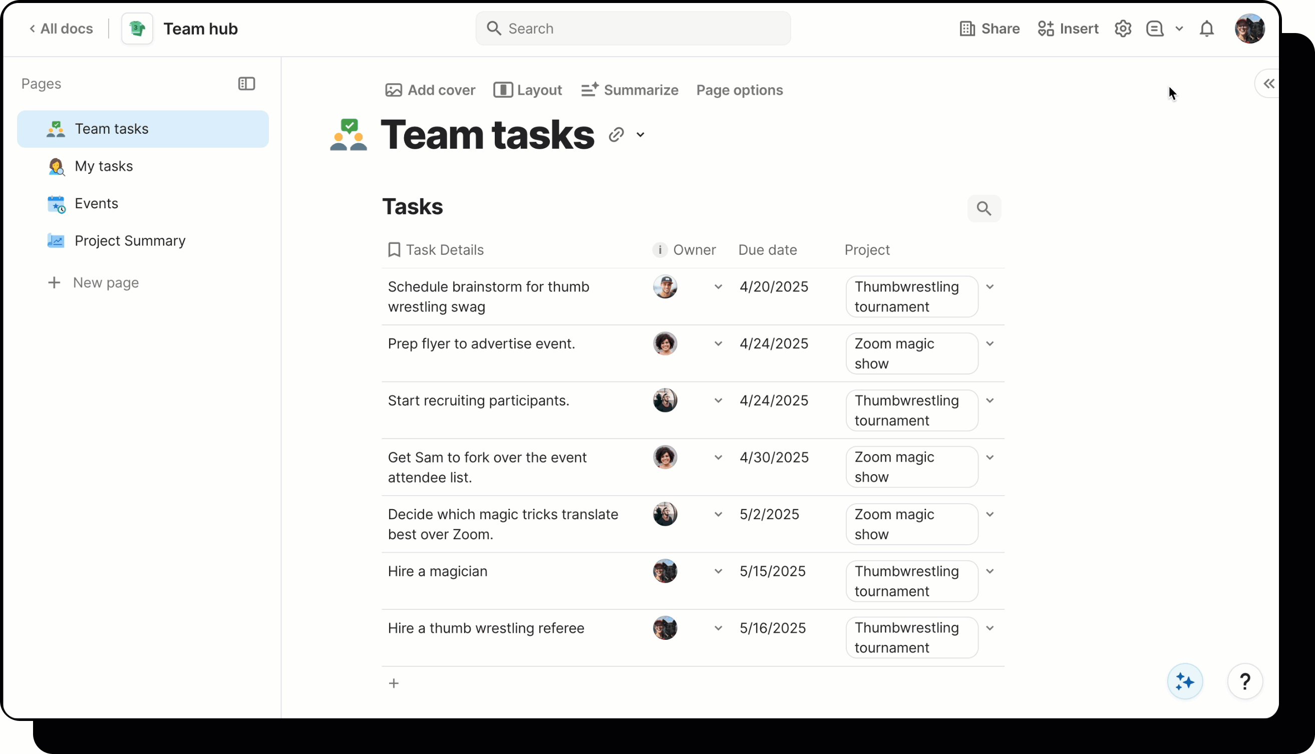The width and height of the screenshot is (1315, 754).
Task: Open owner dropdown for Hire a magician
Action: point(718,571)
